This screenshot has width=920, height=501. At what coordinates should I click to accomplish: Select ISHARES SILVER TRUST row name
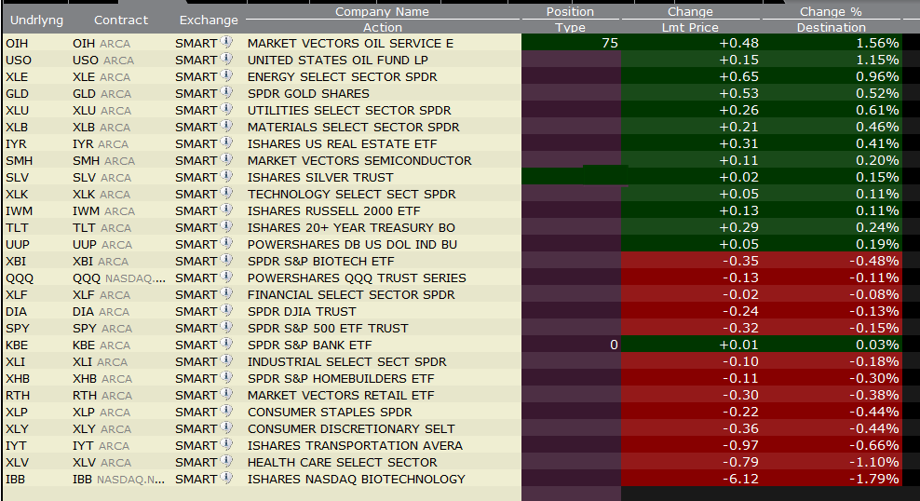pyautogui.click(x=320, y=178)
